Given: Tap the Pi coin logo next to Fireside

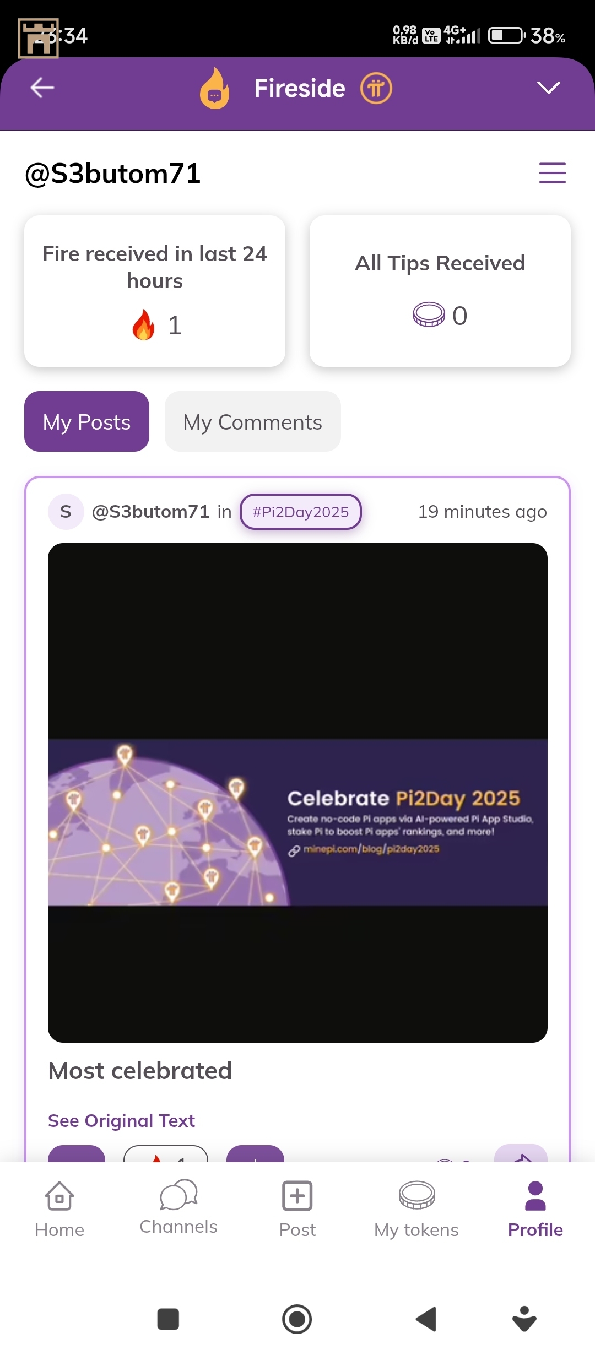Looking at the screenshot, I should coord(376,88).
